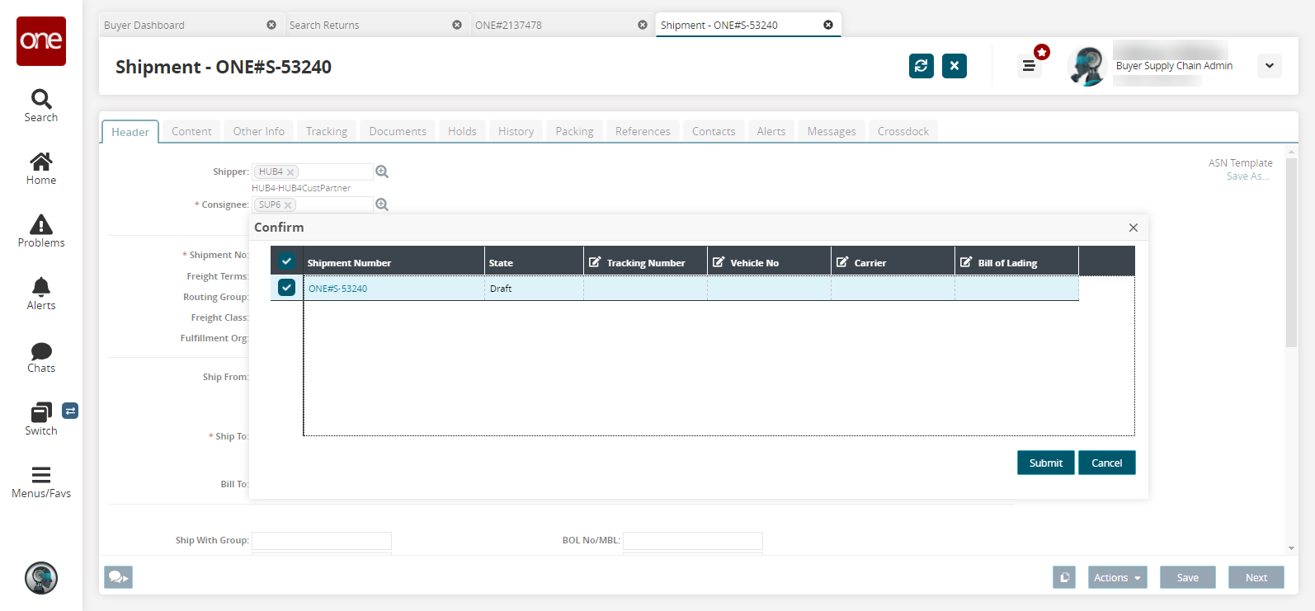
Task: Open the Documents tab
Action: coord(398,131)
